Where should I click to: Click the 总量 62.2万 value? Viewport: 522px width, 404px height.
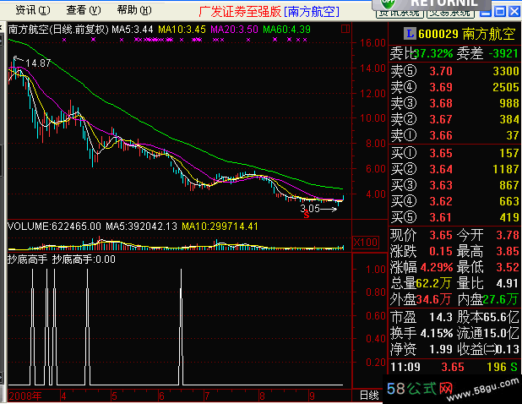433,283
